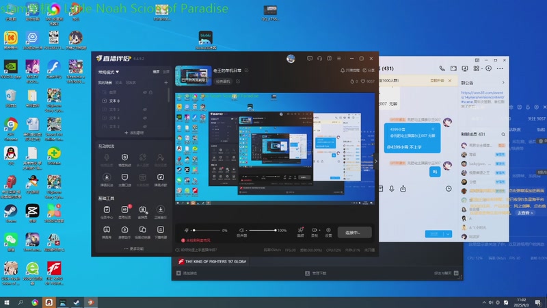Click stream cover thumbnail
The image size is (547, 308).
pos(194,75)
